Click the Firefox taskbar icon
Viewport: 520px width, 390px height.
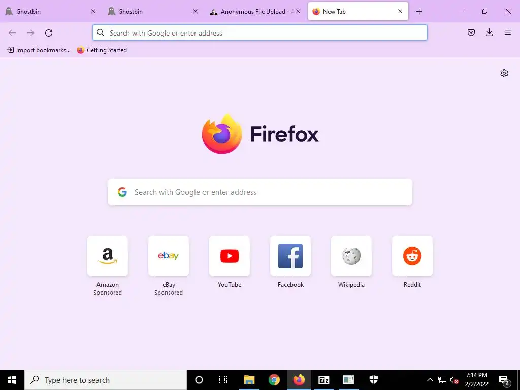point(299,380)
